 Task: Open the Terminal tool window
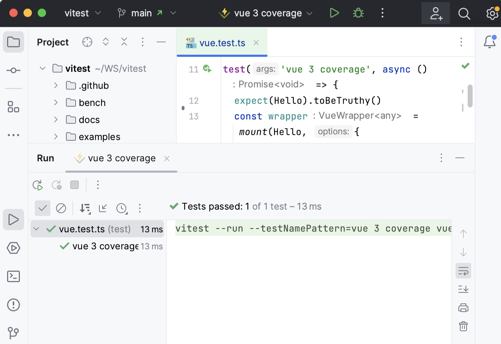13,276
